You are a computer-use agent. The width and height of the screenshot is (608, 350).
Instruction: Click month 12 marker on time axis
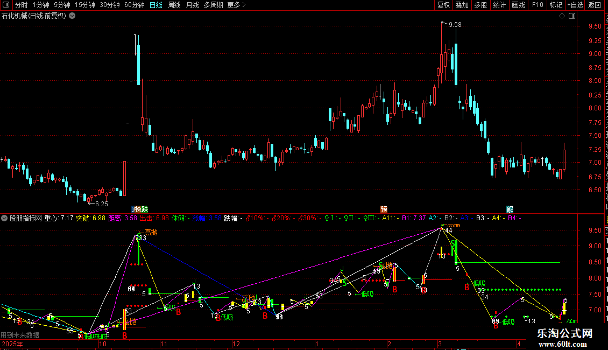(236, 344)
